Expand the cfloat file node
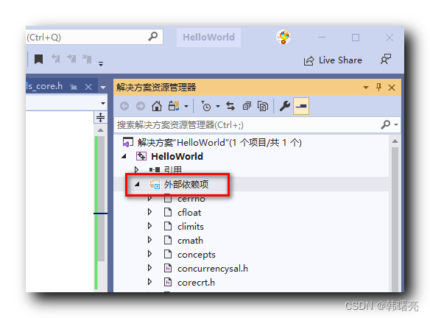The image size is (430, 318). tap(149, 212)
